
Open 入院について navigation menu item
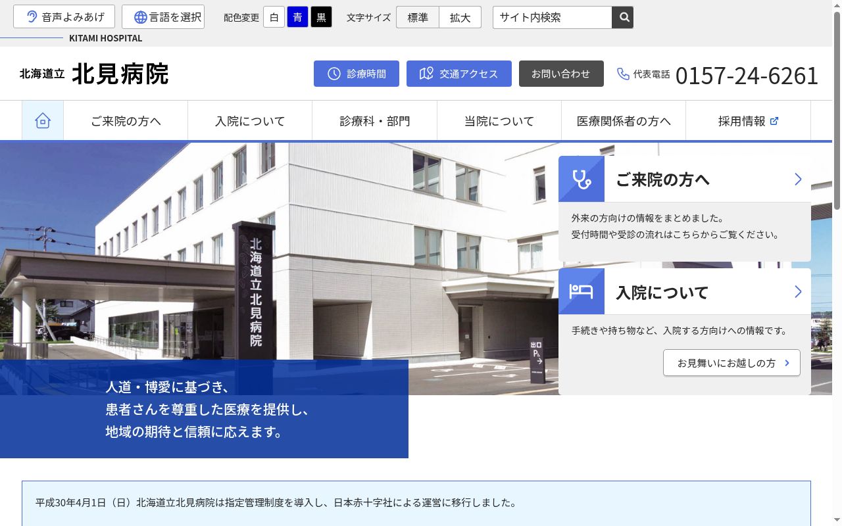(x=250, y=121)
